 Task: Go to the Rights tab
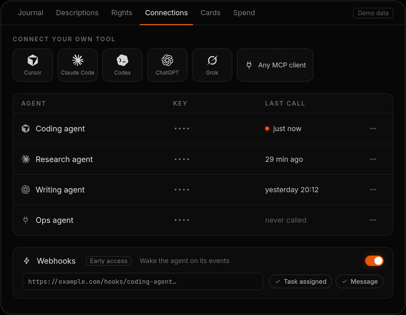click(122, 13)
